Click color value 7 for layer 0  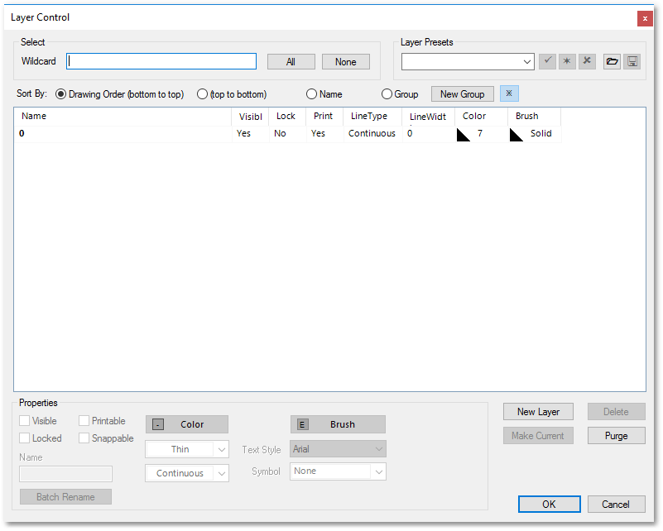[480, 133]
